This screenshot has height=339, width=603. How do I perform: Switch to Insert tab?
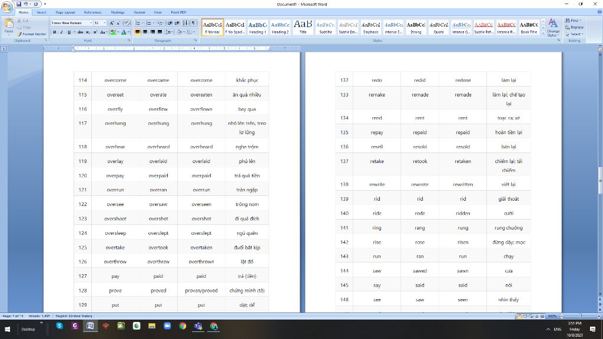coord(42,12)
